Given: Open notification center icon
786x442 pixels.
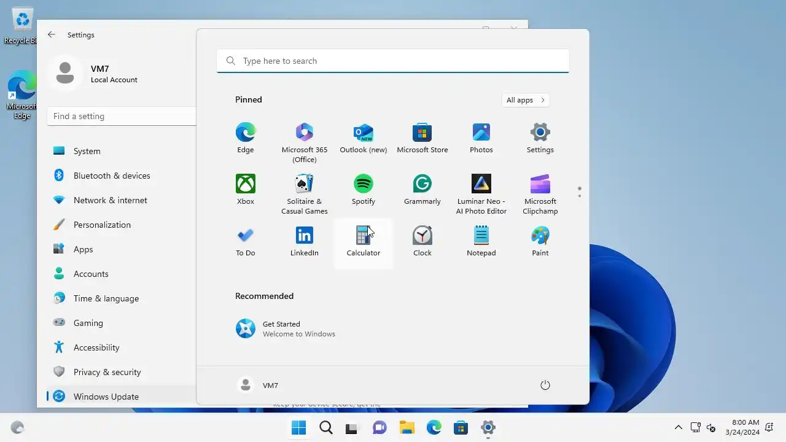Looking at the screenshot, I should pos(769,428).
